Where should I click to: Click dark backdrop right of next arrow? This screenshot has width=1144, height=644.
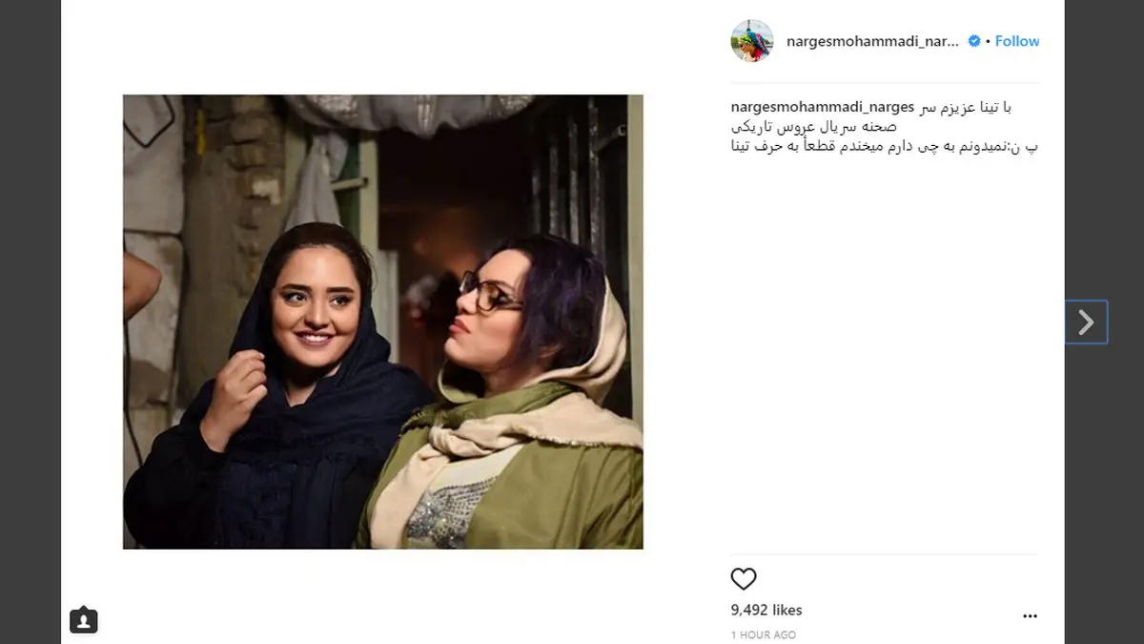tap(1126, 322)
